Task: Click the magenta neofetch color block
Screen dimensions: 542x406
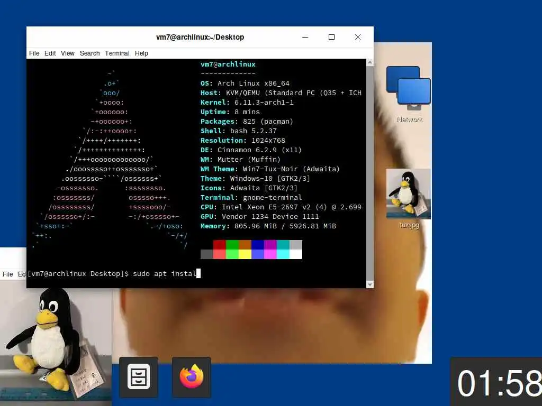Action: point(270,245)
